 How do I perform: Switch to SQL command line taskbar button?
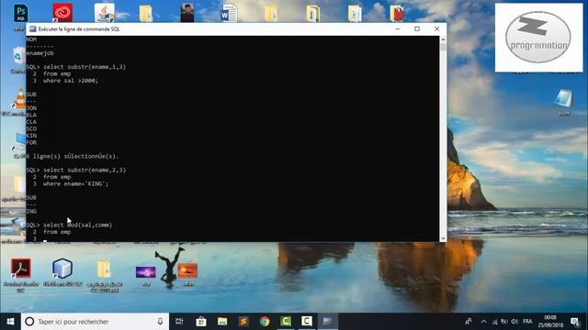[328, 322]
